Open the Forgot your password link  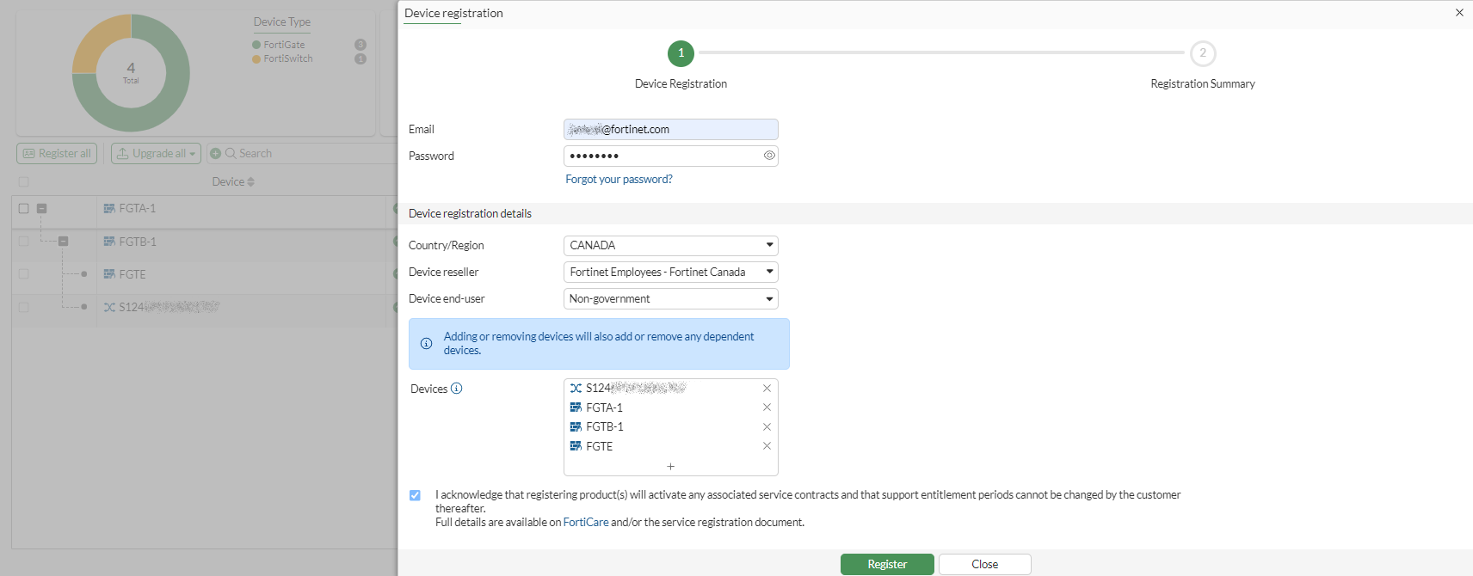619,180
